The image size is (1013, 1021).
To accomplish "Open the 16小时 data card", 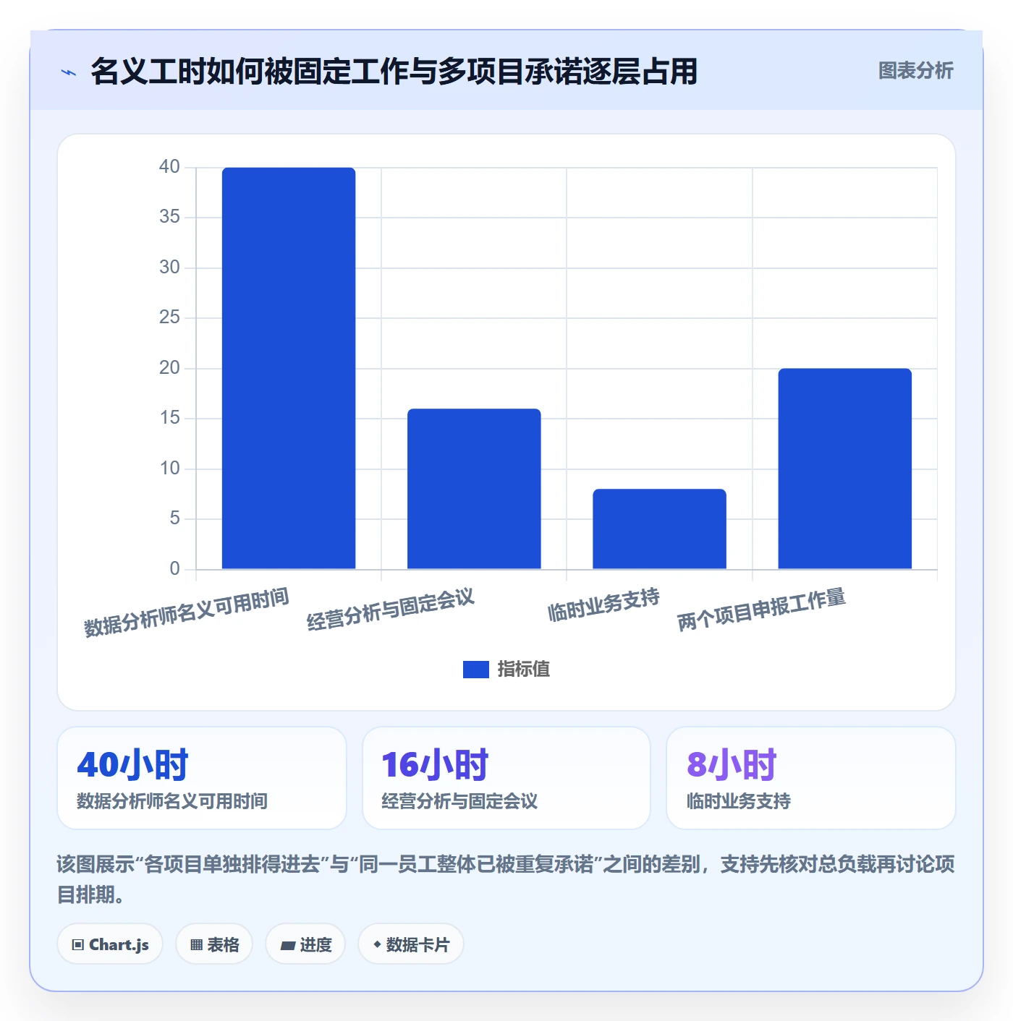I will tap(506, 778).
